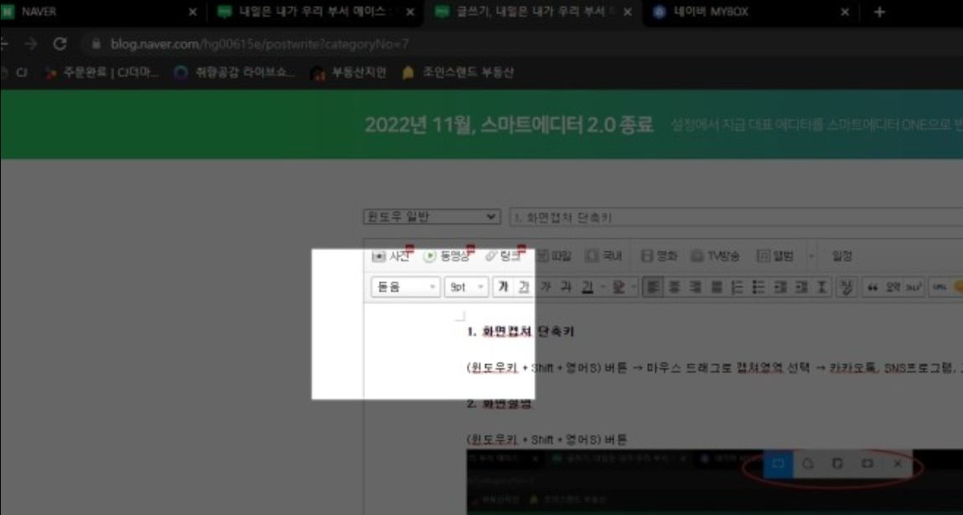Image resolution: width=963 pixels, height=515 pixels.
Task: Add a link with the 링크 button
Action: point(502,256)
